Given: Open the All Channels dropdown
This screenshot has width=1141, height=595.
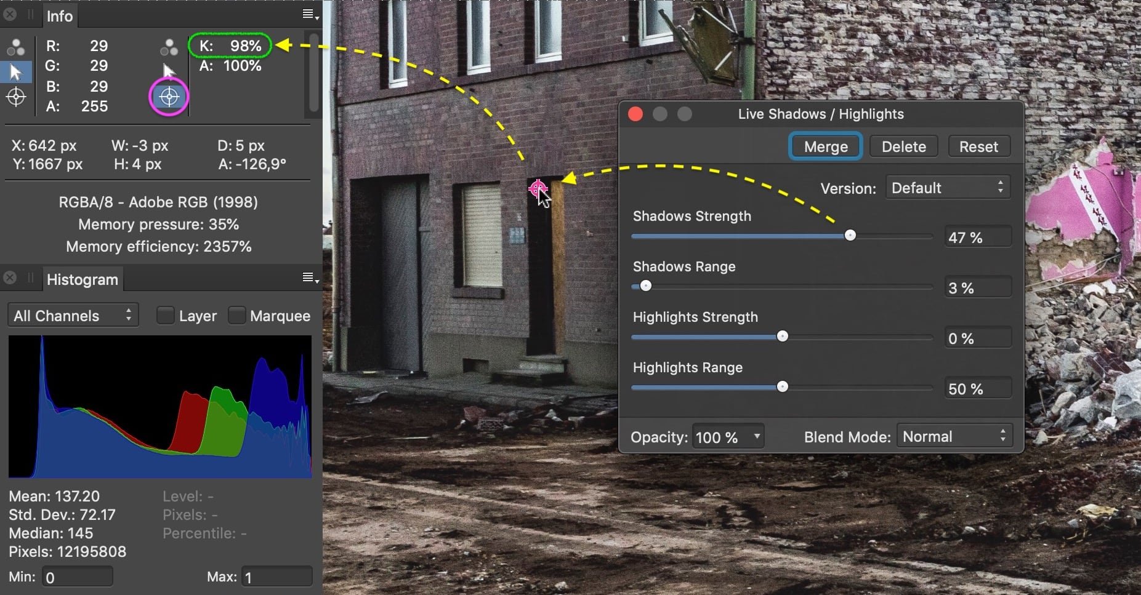Looking at the screenshot, I should (x=73, y=316).
